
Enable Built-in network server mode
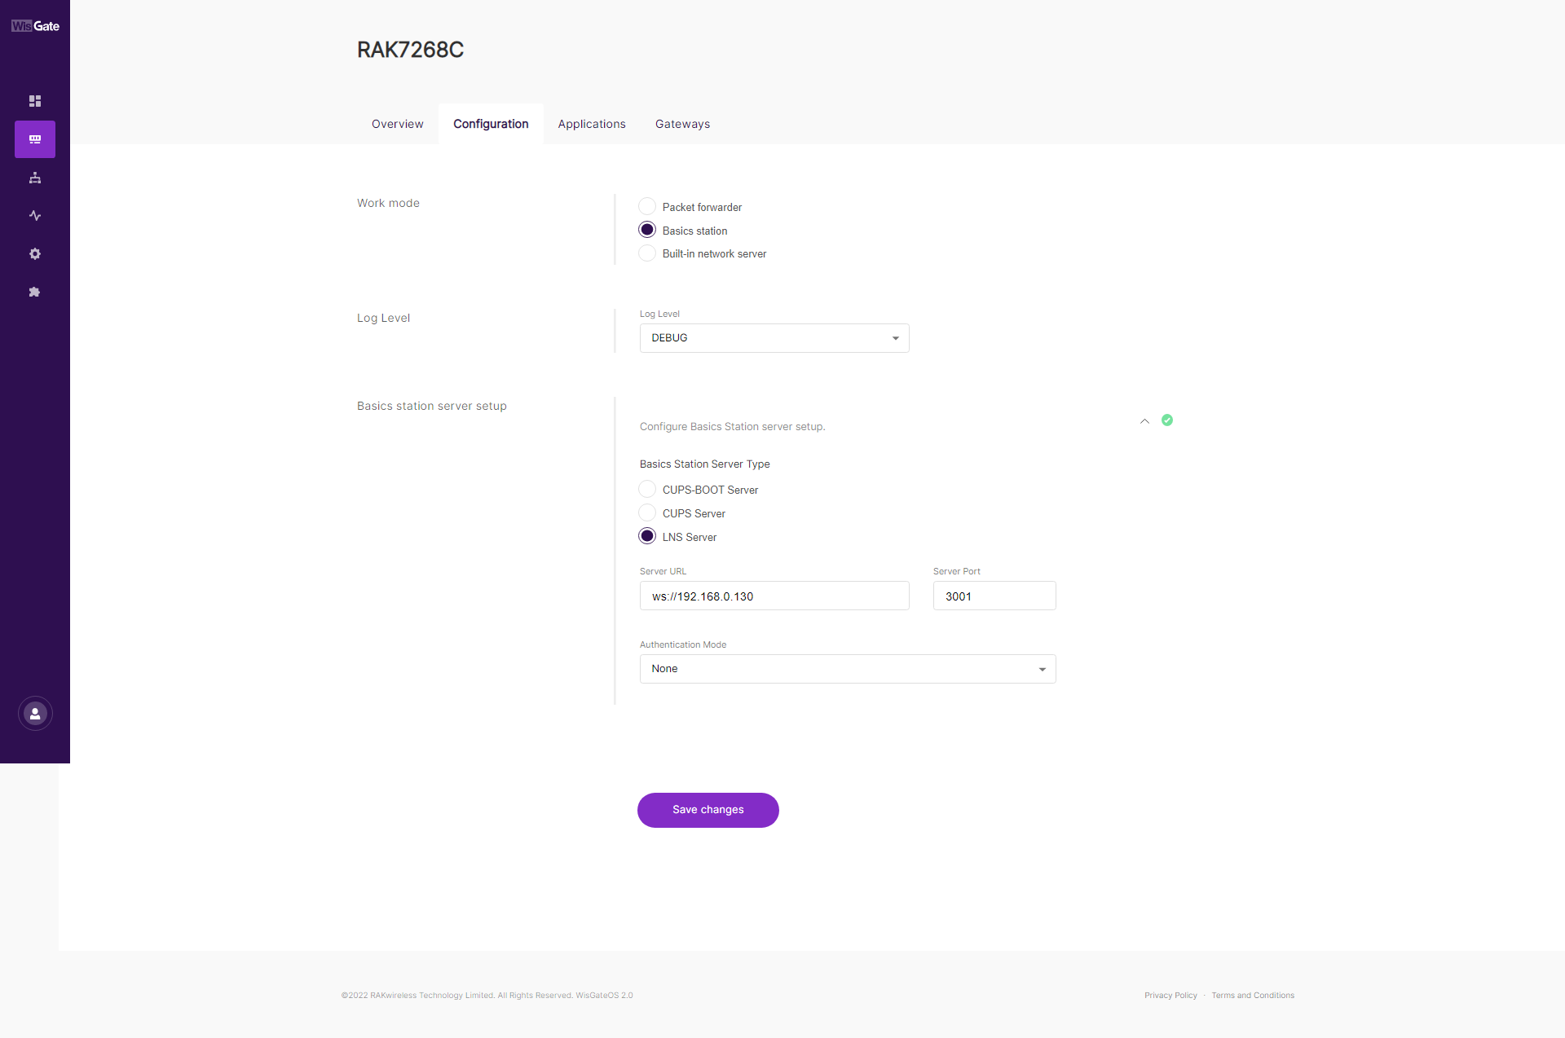click(647, 253)
